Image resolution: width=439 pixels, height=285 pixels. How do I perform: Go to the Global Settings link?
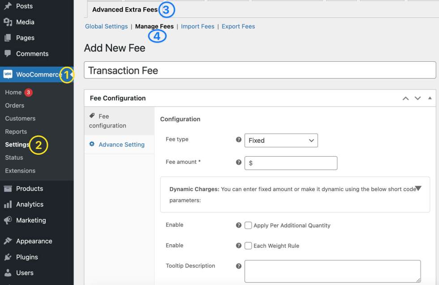pyautogui.click(x=107, y=26)
